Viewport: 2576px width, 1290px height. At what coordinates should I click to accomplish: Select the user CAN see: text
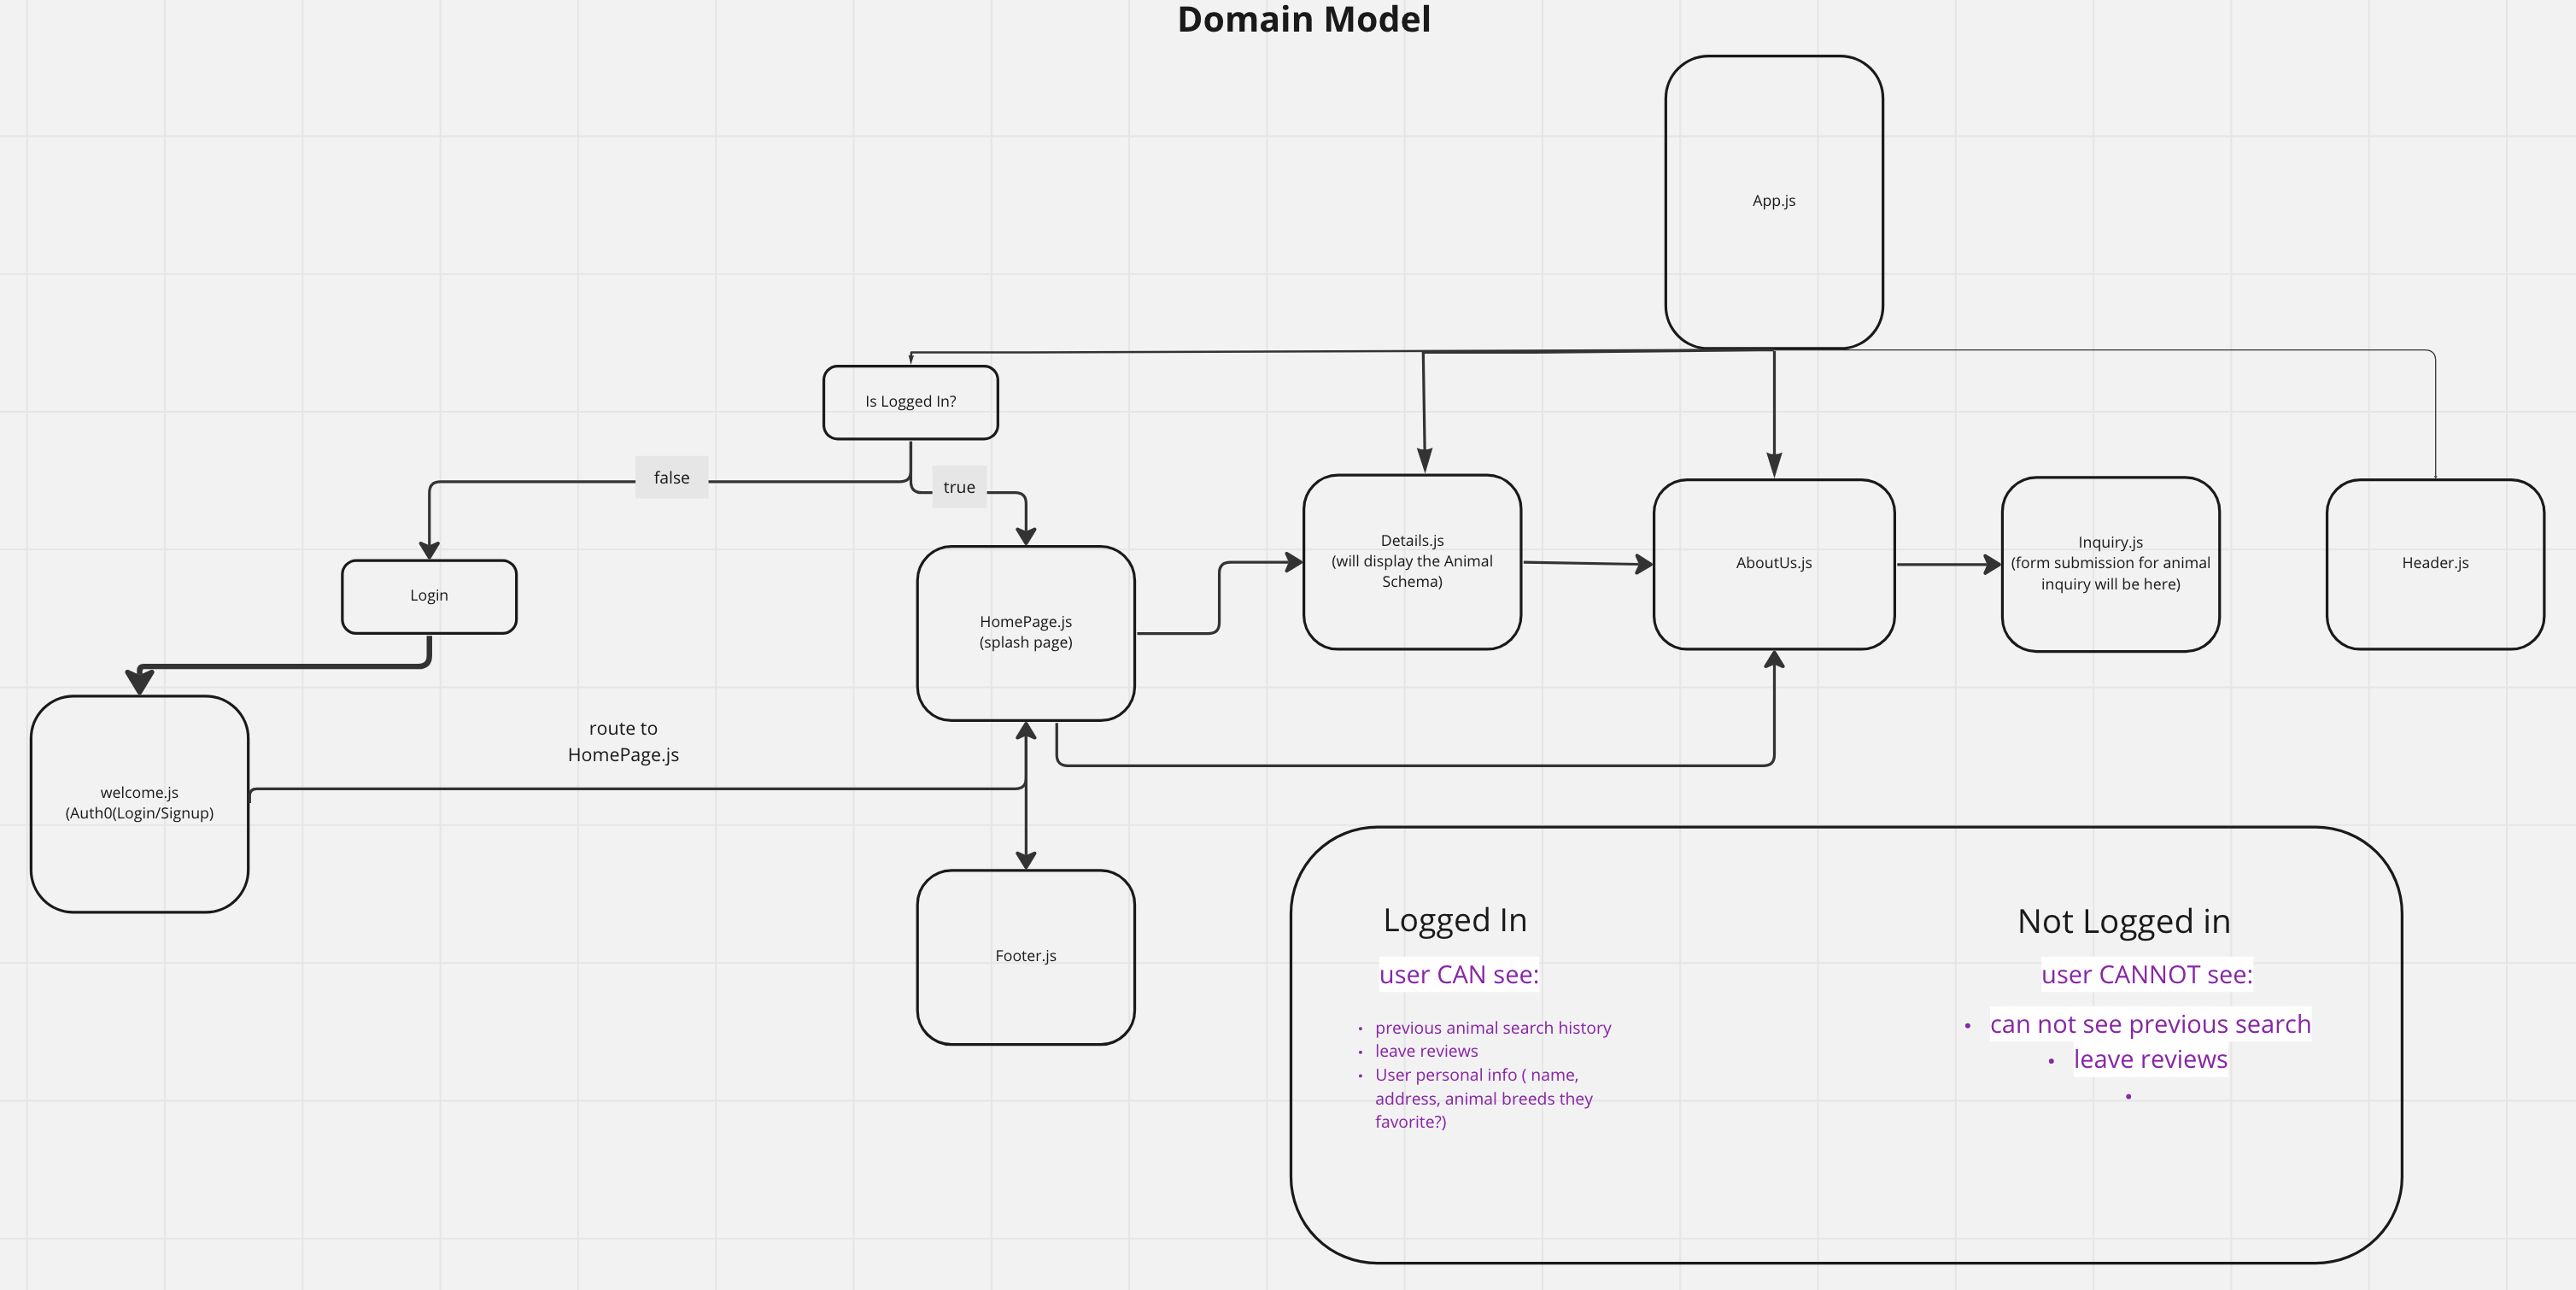[x=1458, y=974]
